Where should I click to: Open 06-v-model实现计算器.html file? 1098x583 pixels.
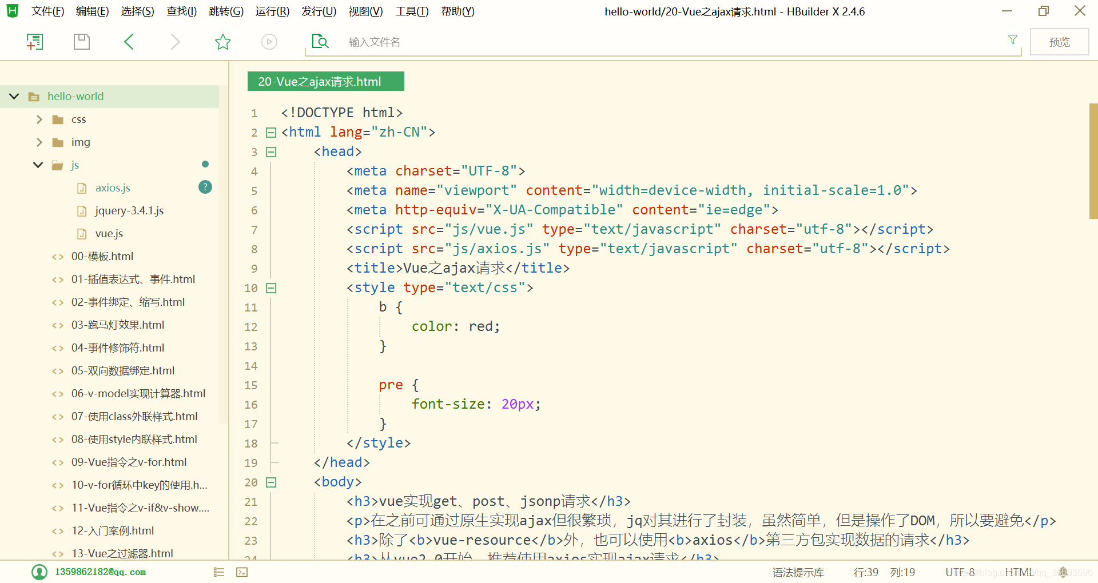coord(138,394)
